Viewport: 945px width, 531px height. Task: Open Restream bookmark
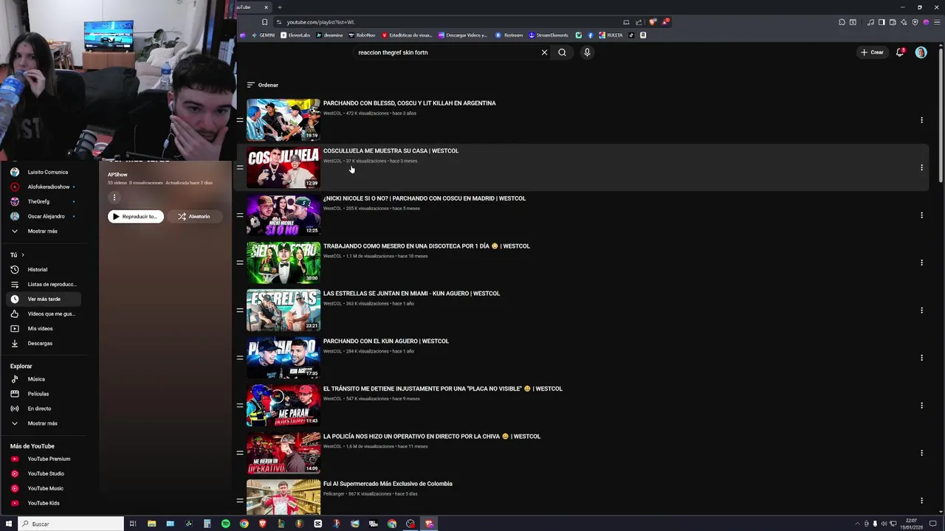click(509, 35)
